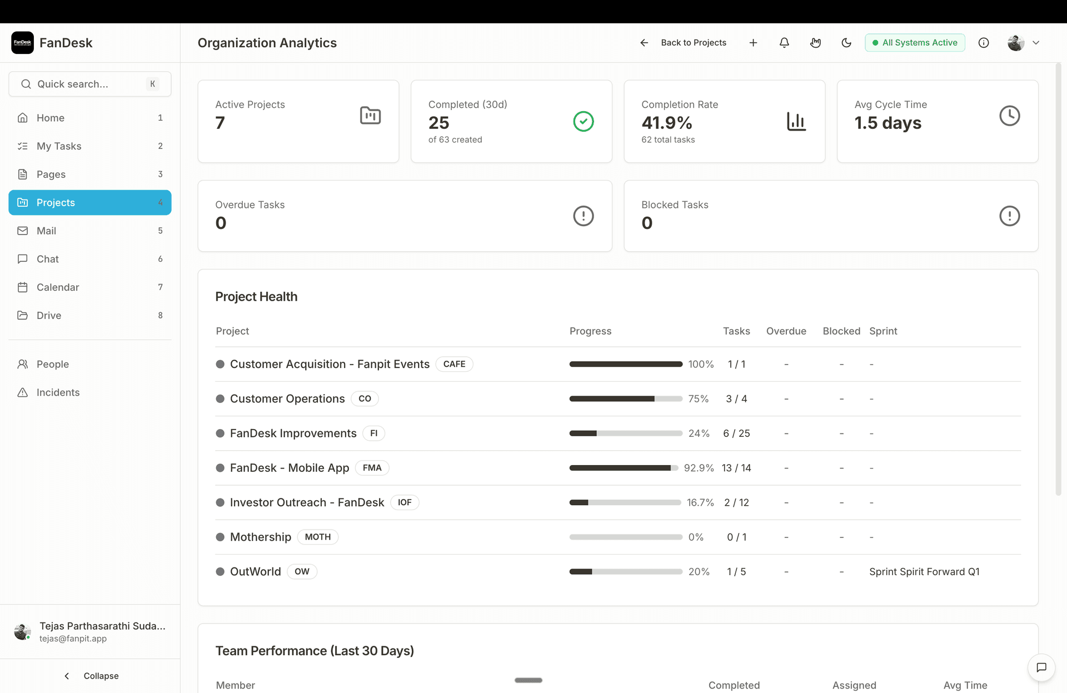Image resolution: width=1067 pixels, height=693 pixels.
Task: Open the Mail section in the sidebar
Action: coord(47,231)
